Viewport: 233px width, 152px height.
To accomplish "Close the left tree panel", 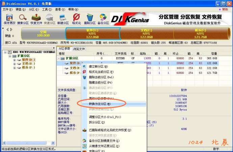I will click(54, 48).
